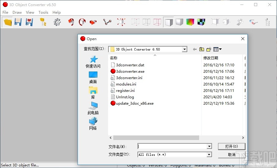Maximize the 3D Object Converter window
Screen dimensions: 277x168
pyautogui.click(x=256, y=5)
